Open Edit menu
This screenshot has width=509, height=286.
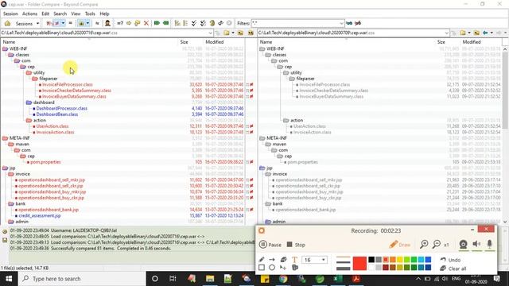tap(45, 14)
